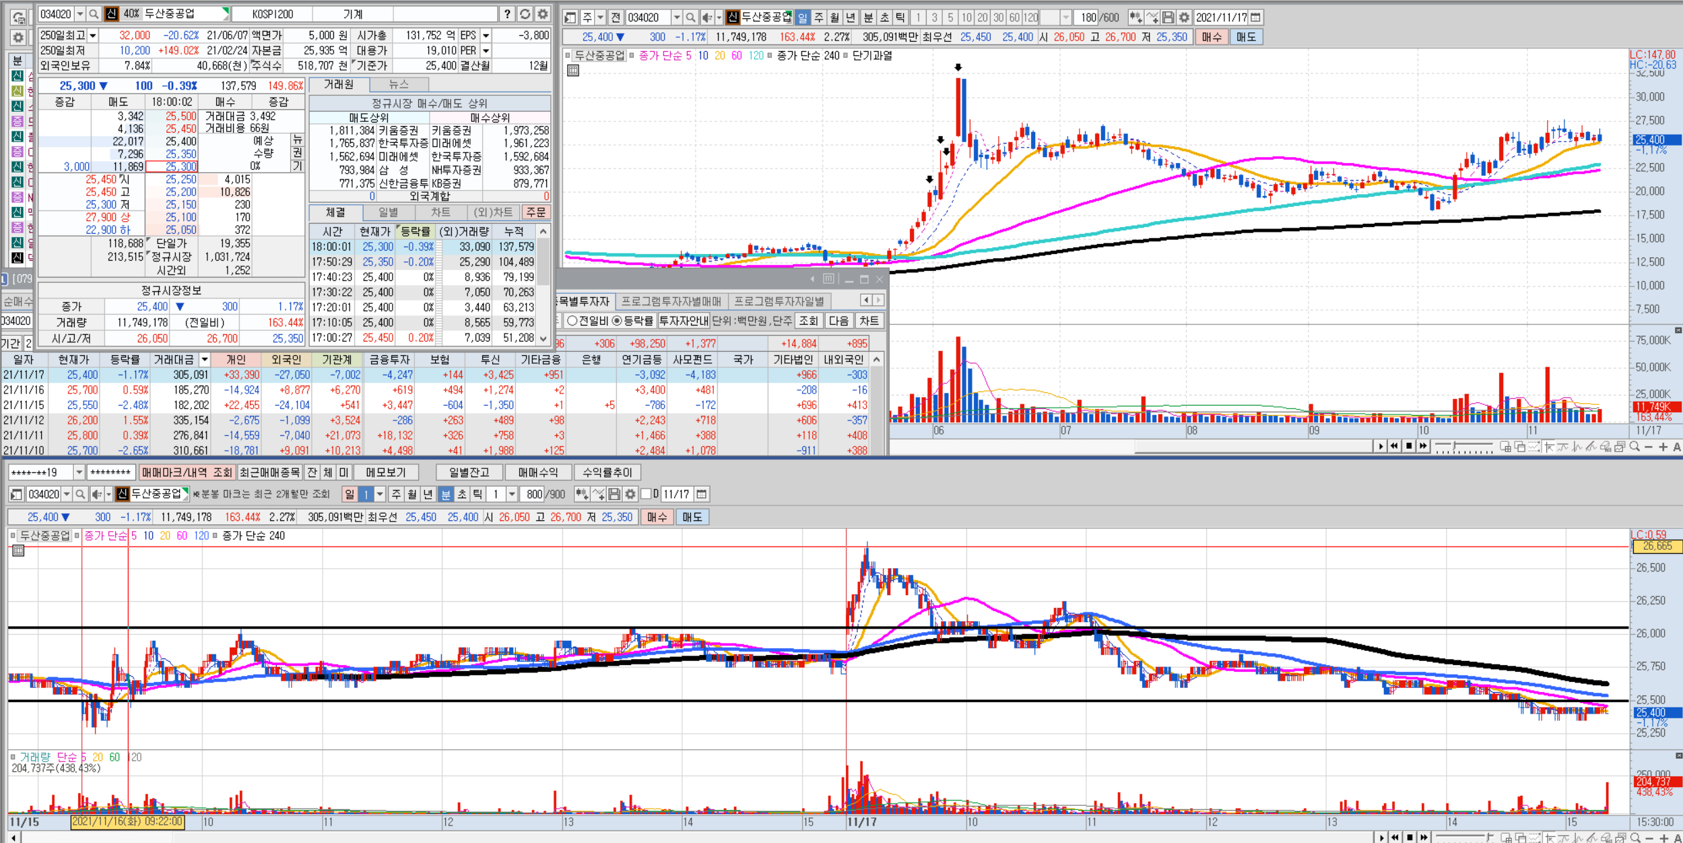Open the dropdown next to 주 at daily chart's left
Image resolution: width=1683 pixels, height=843 pixels.
pos(600,18)
